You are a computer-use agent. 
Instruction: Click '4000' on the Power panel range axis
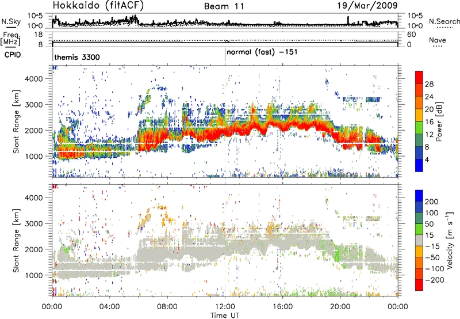(34, 79)
